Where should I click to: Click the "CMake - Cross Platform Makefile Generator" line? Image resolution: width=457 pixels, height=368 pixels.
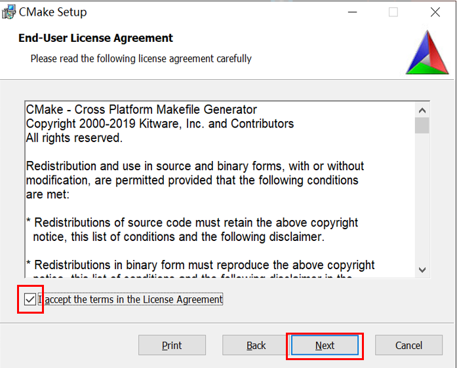(x=142, y=109)
